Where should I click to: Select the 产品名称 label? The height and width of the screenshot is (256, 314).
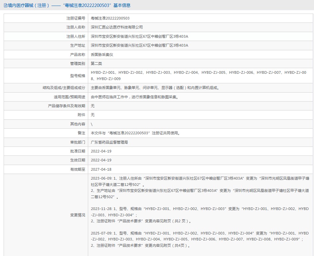tap(78, 55)
